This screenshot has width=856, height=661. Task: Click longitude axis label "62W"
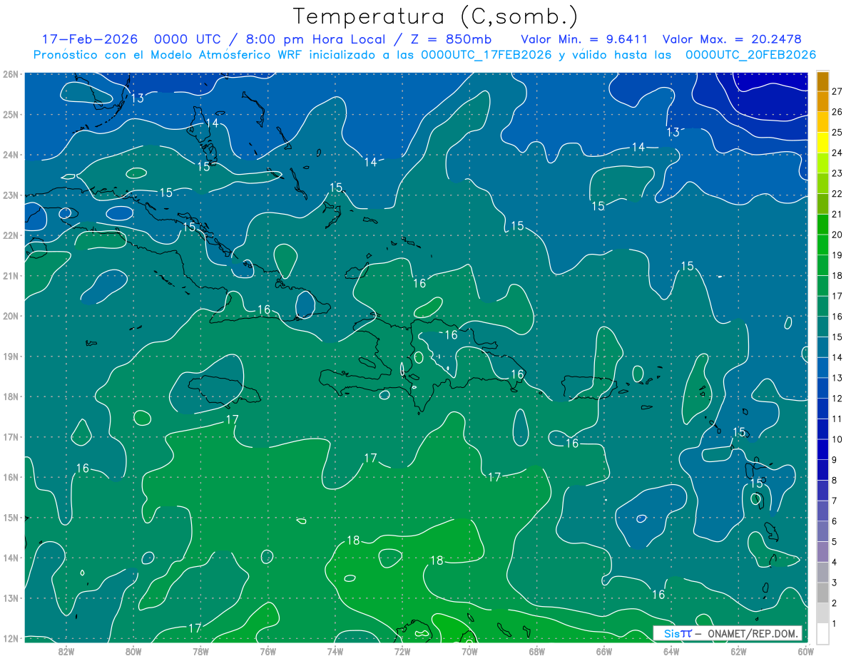click(x=738, y=651)
